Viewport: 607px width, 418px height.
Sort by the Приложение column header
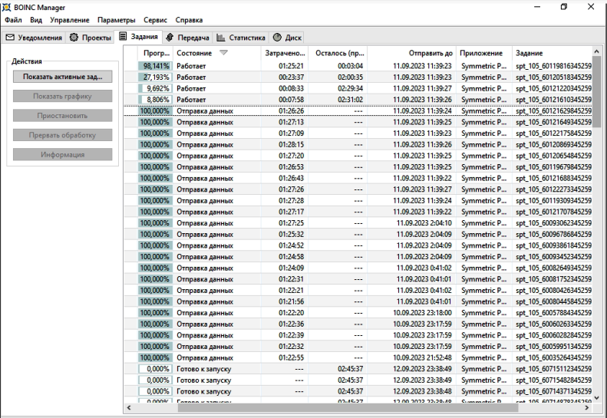pyautogui.click(x=484, y=53)
